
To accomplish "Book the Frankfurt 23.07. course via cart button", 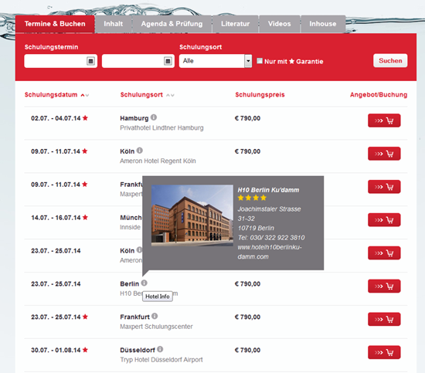I will coord(384,320).
